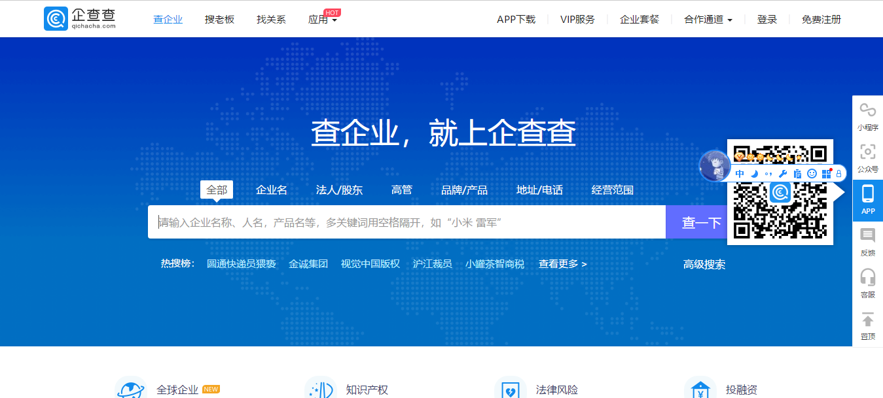
Task: Select the 全部 search filter tab
Action: [x=217, y=190]
